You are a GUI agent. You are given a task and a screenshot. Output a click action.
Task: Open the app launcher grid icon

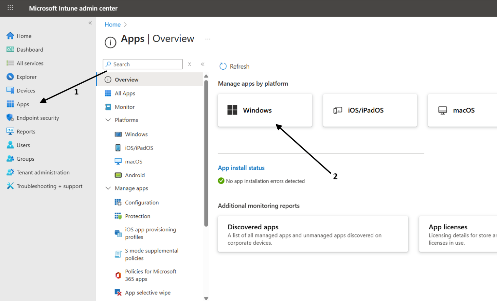coord(10,8)
